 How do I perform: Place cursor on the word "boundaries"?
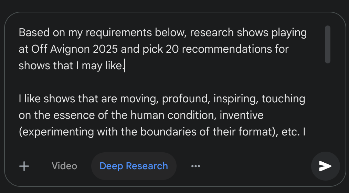click(168, 132)
